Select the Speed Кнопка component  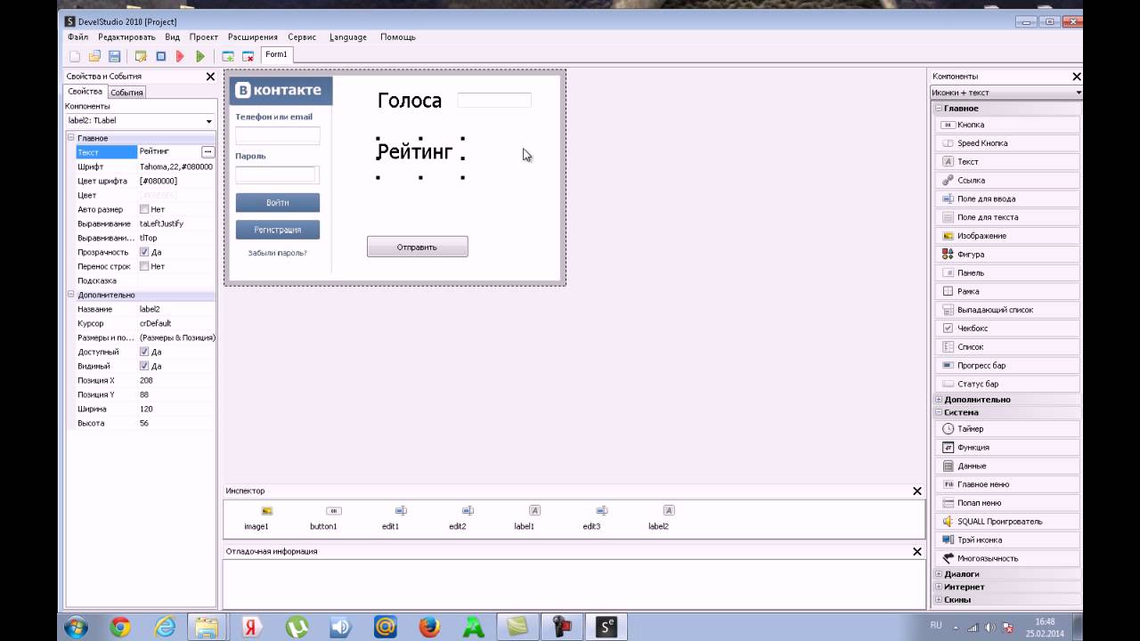coord(1008,143)
